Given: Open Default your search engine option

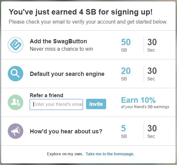Looking at the screenshot, I should [67, 74].
